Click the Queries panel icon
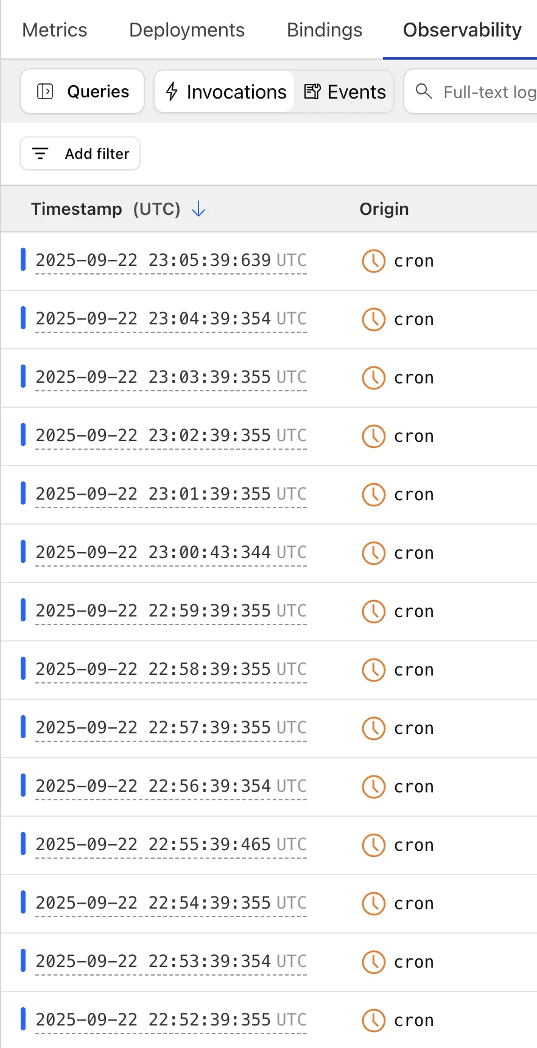The width and height of the screenshot is (537, 1048). (x=45, y=91)
